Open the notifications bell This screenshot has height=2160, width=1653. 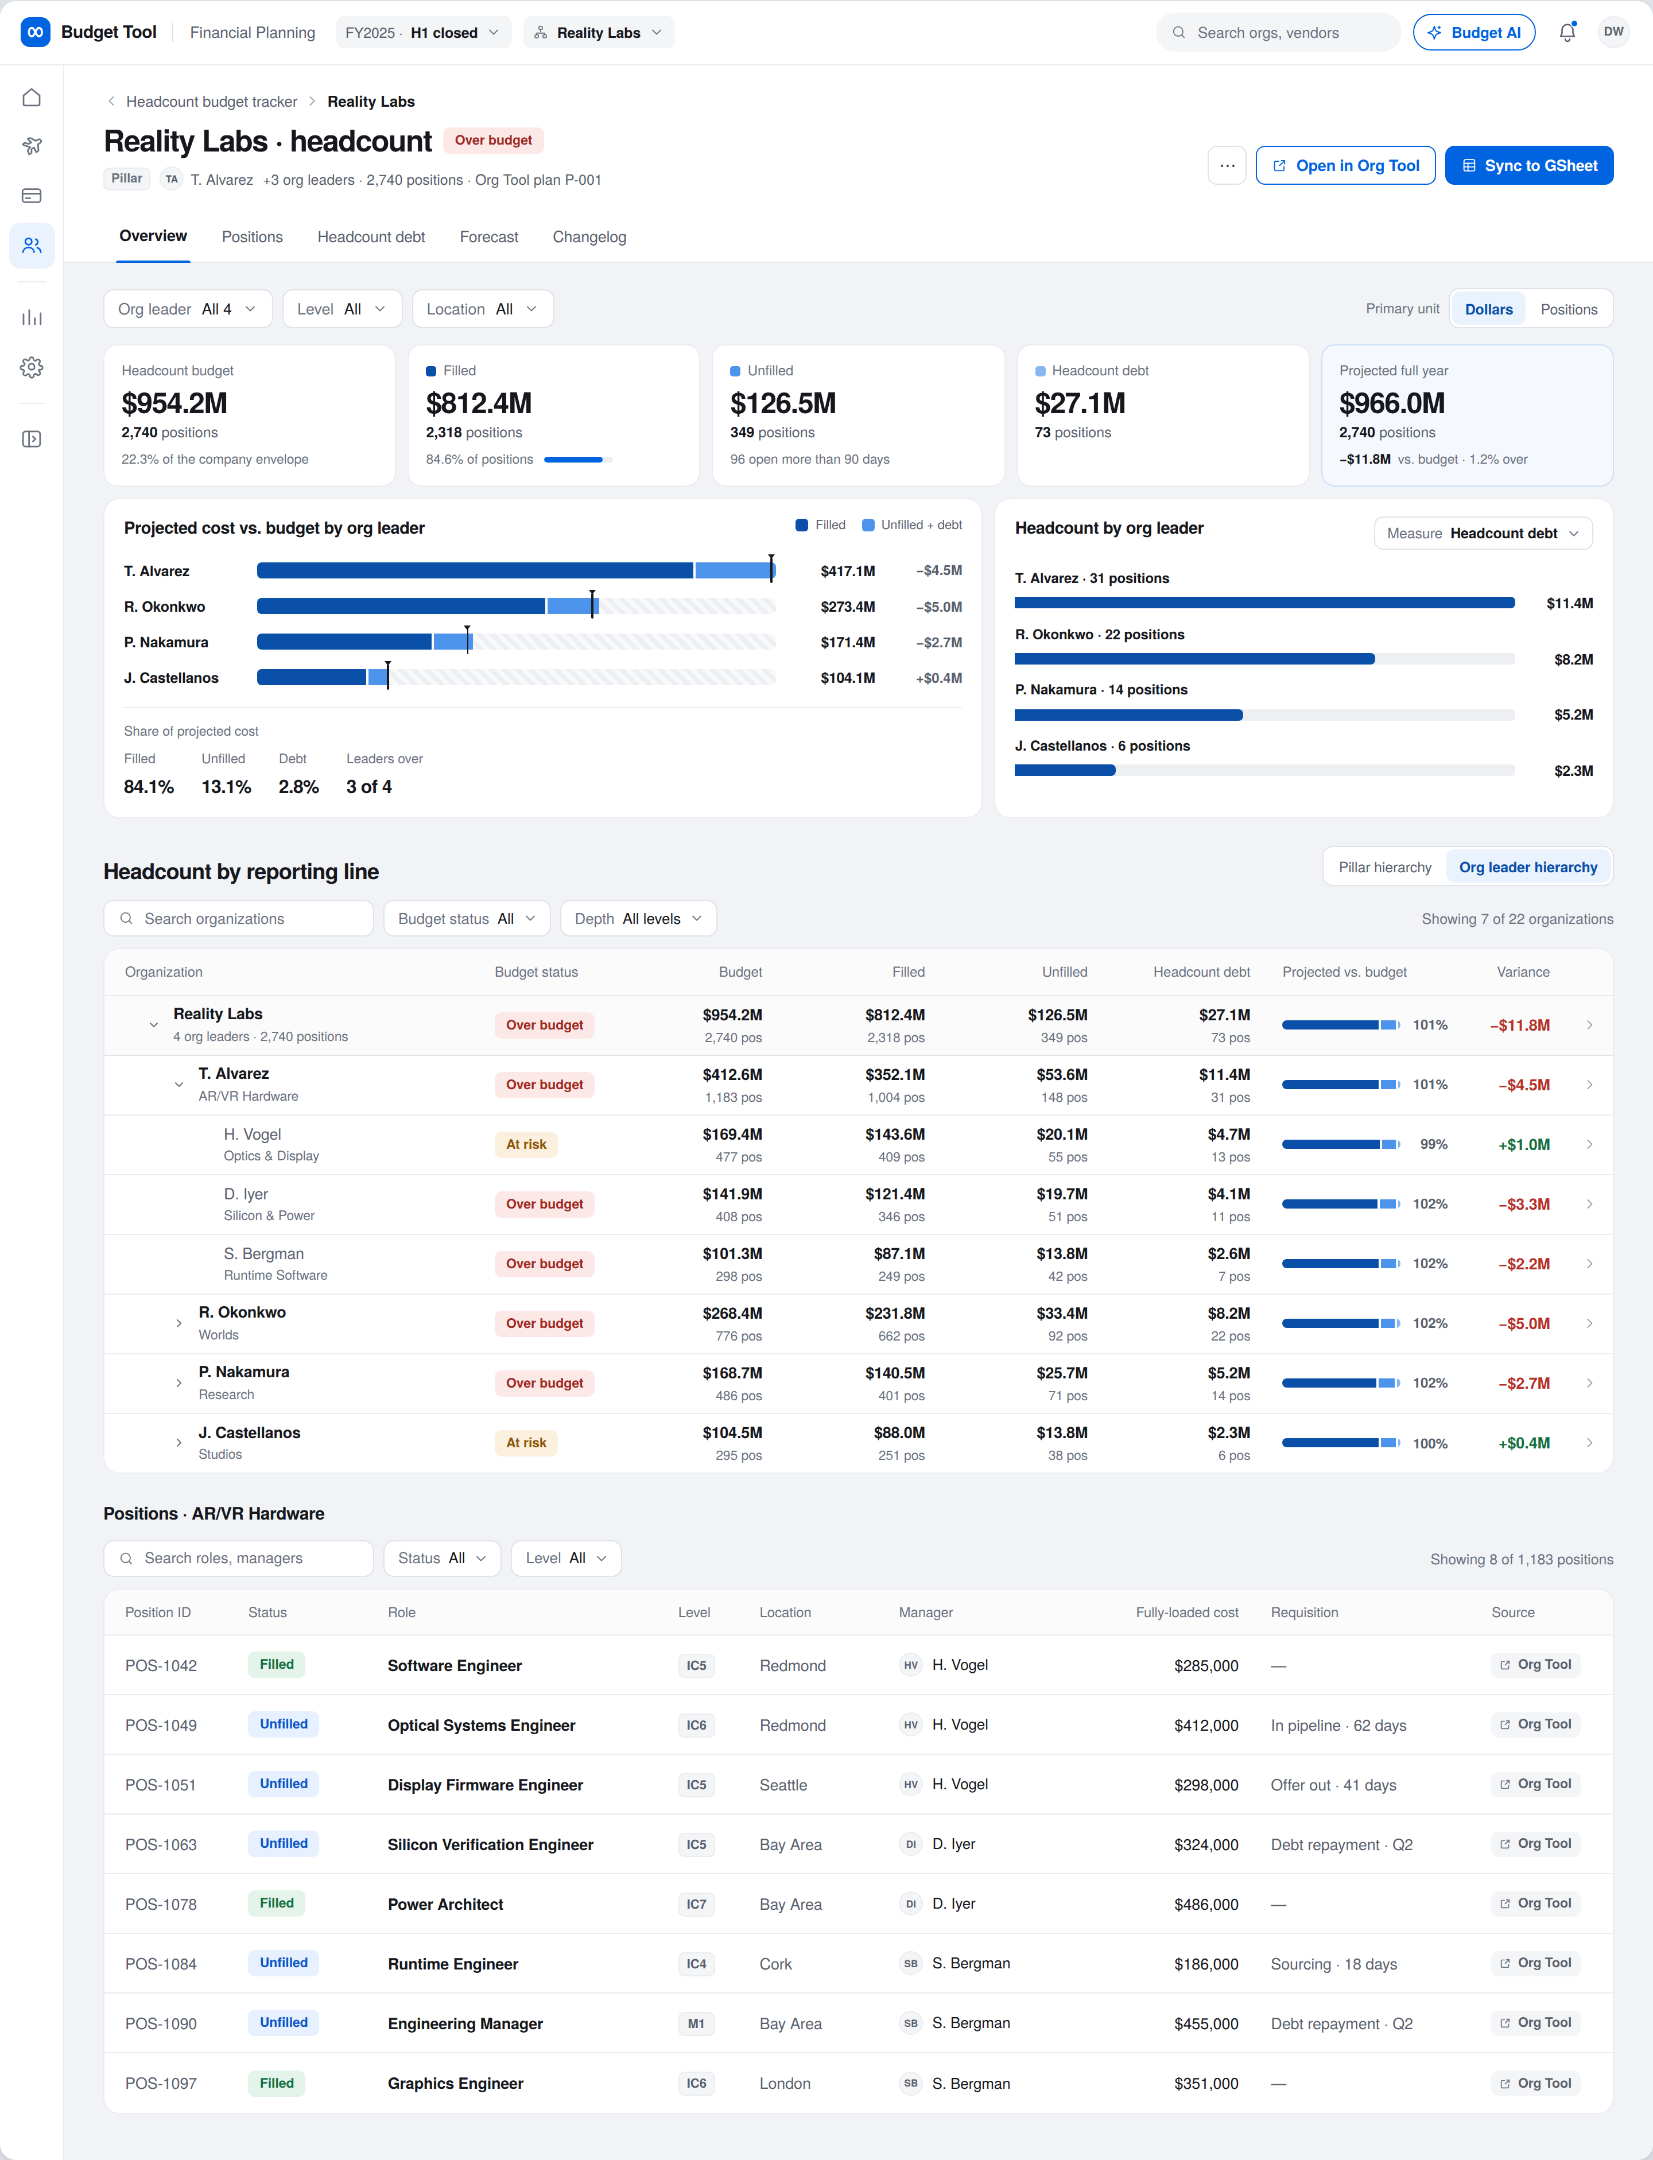[1566, 33]
